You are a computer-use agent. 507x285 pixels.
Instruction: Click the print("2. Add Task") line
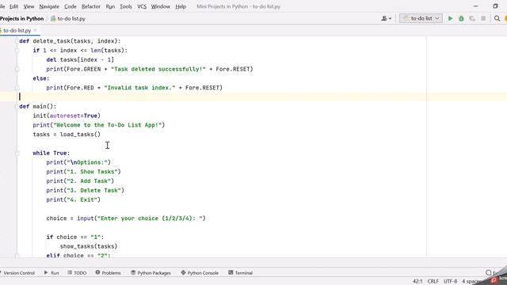pyautogui.click(x=80, y=181)
